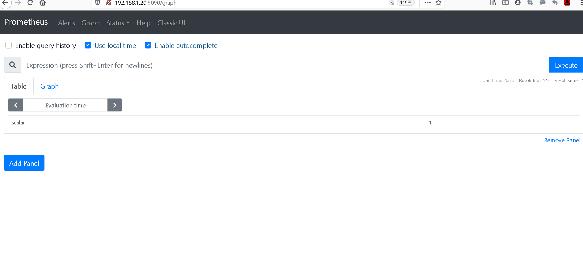Expand the Status dropdown menu
This screenshot has height=276, width=583.
coord(118,23)
